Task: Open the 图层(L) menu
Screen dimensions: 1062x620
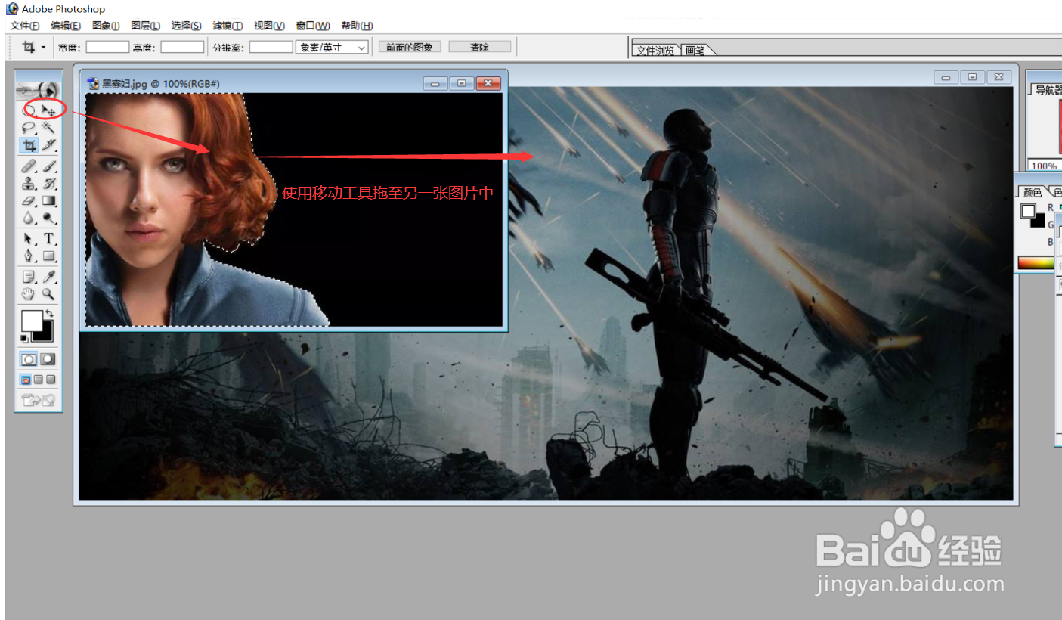Action: tap(145, 26)
